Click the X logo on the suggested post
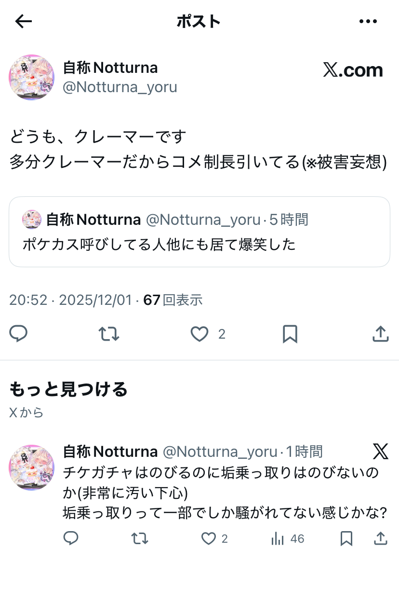 380,452
